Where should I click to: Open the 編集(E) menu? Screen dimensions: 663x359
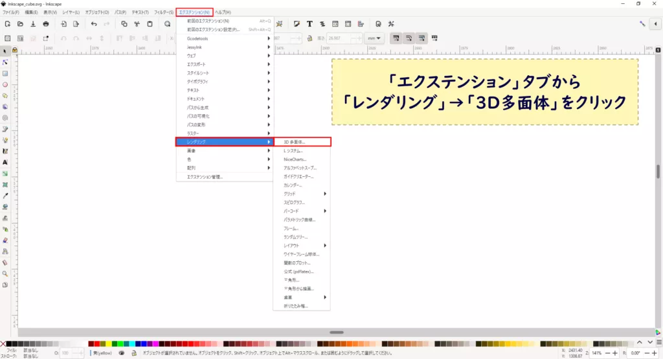pyautogui.click(x=31, y=12)
